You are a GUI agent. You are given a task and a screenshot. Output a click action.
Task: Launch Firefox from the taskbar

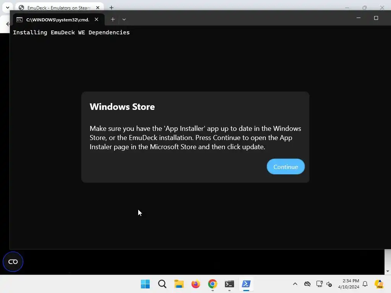[x=196, y=284]
